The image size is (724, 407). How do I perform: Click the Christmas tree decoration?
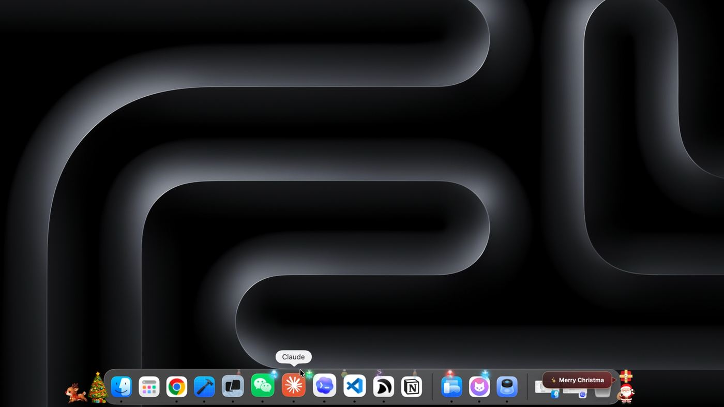point(97,387)
